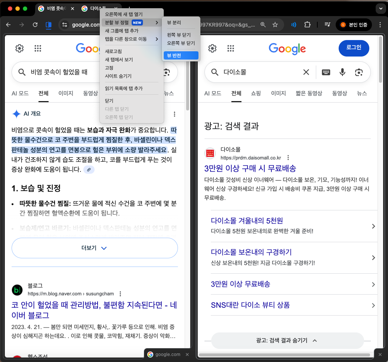Click the blue 로그인 button

(354, 48)
